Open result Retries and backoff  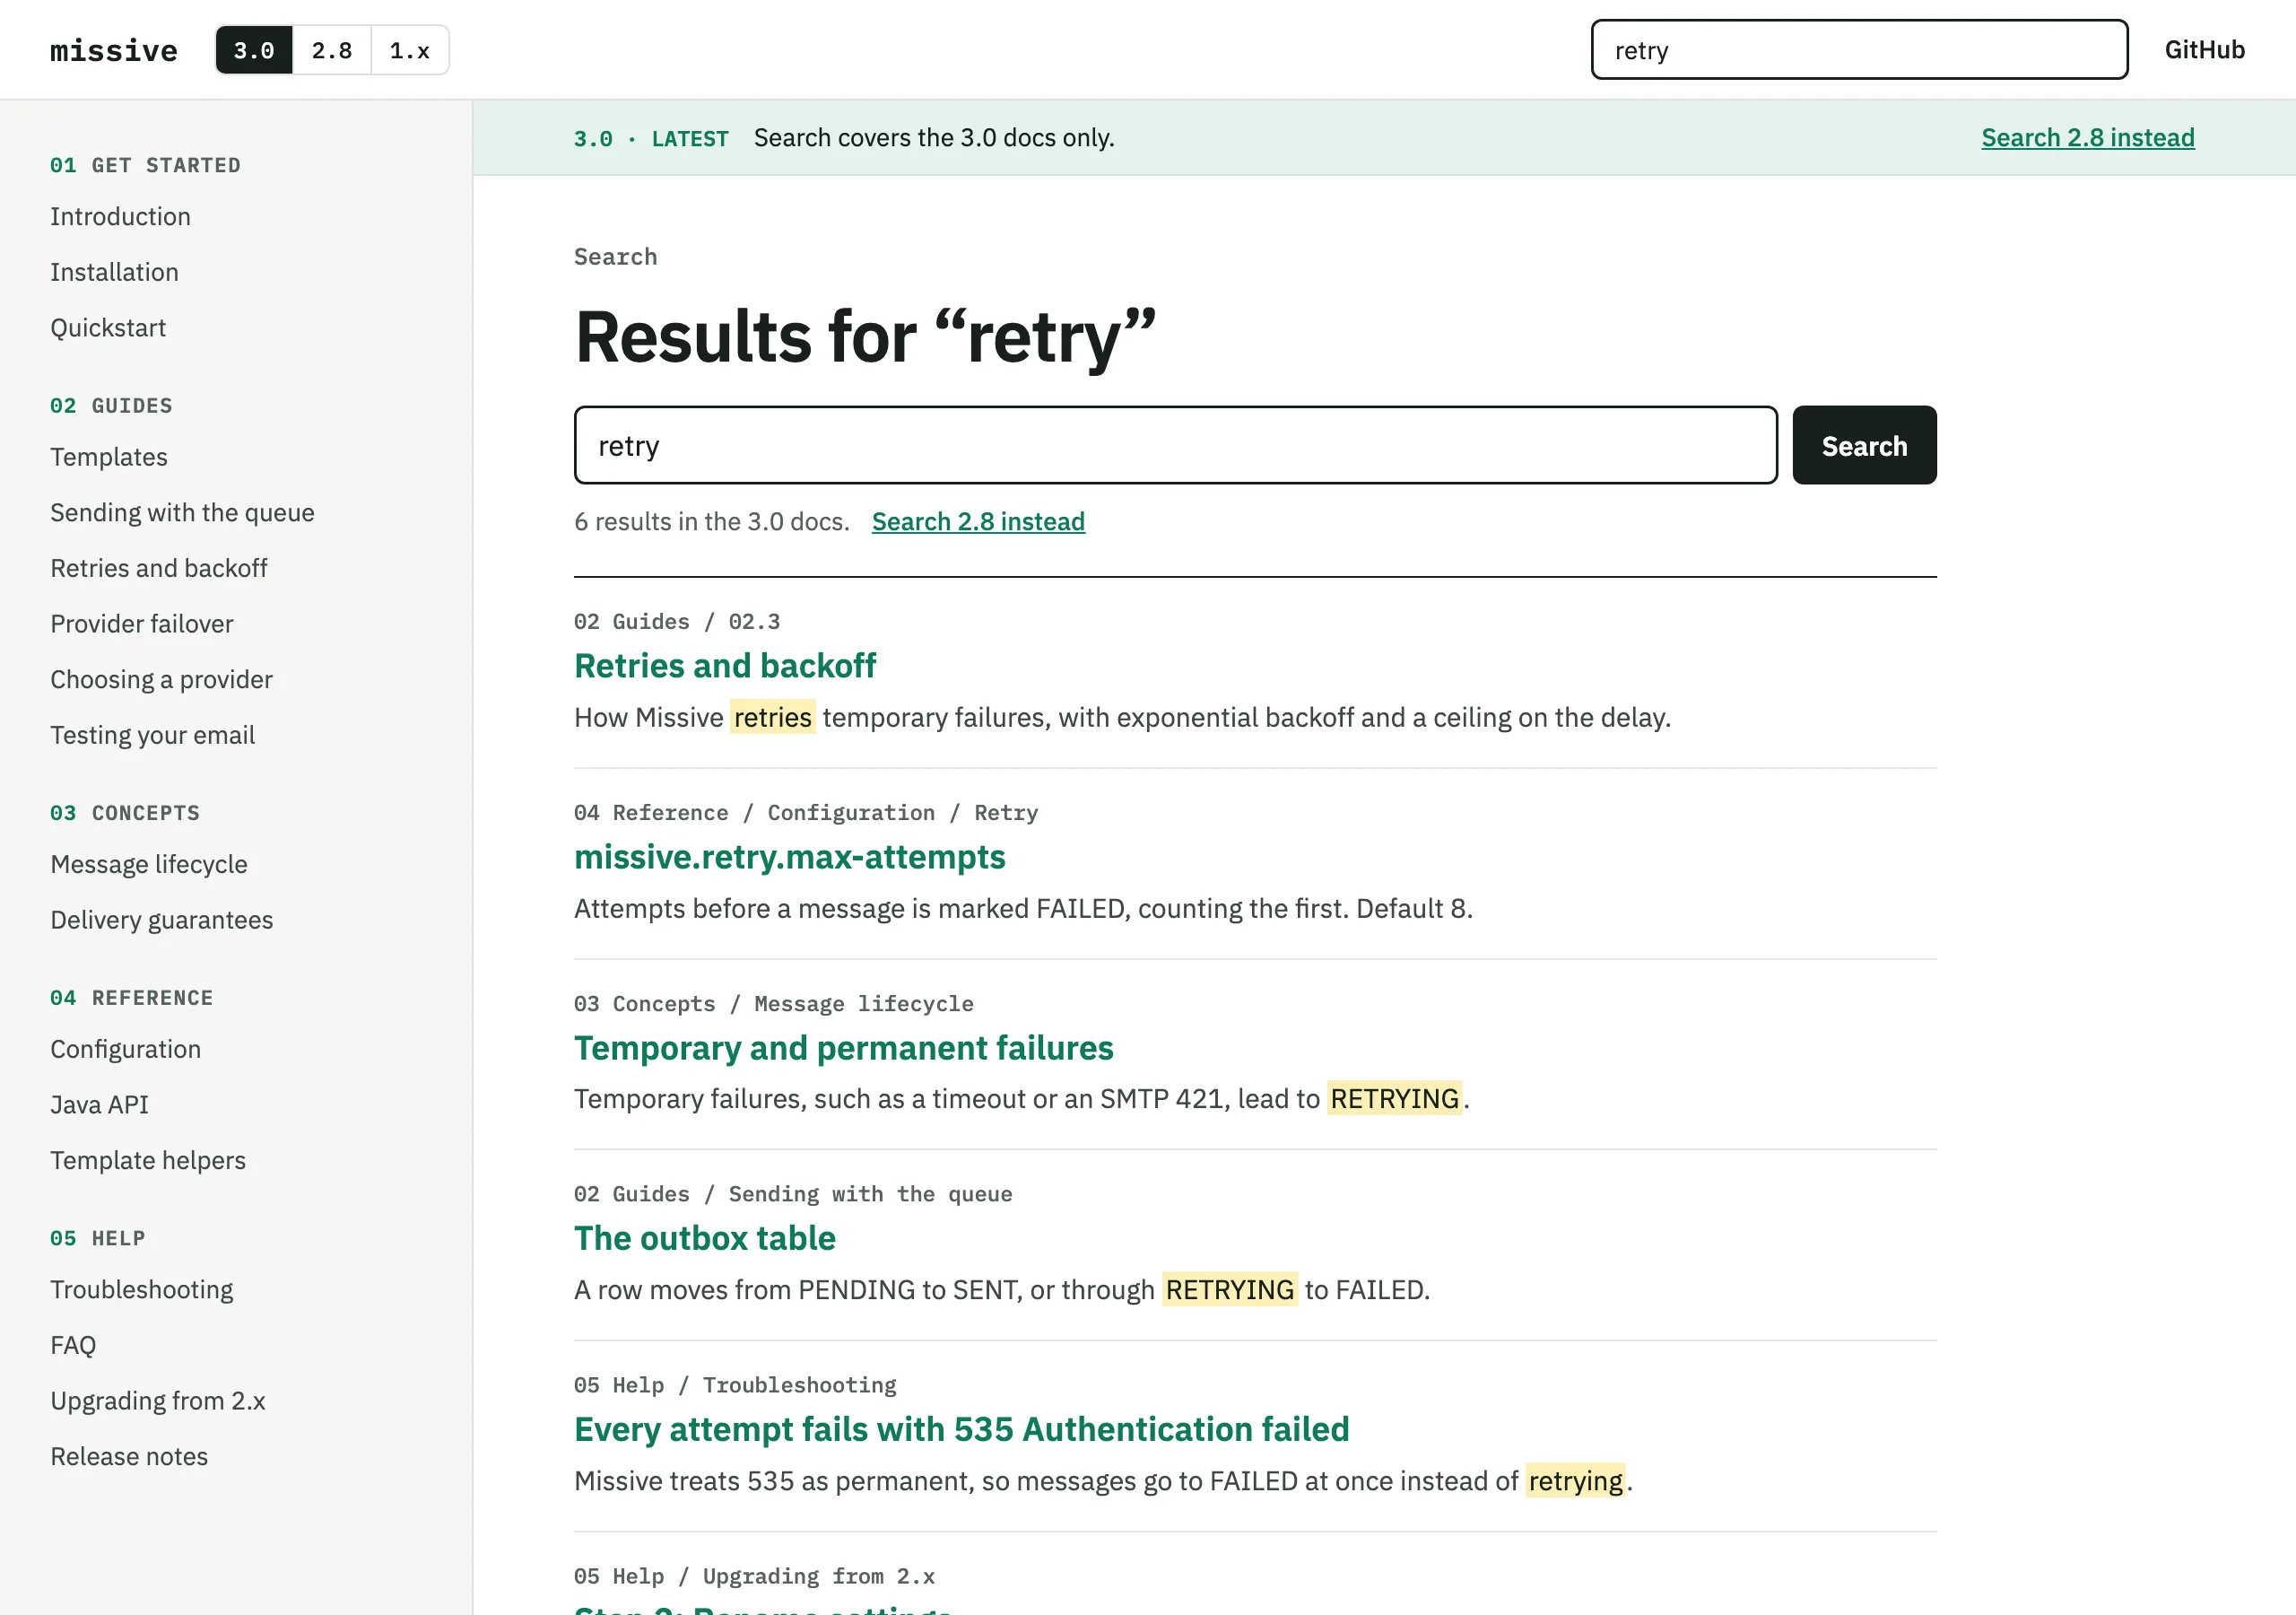(725, 666)
